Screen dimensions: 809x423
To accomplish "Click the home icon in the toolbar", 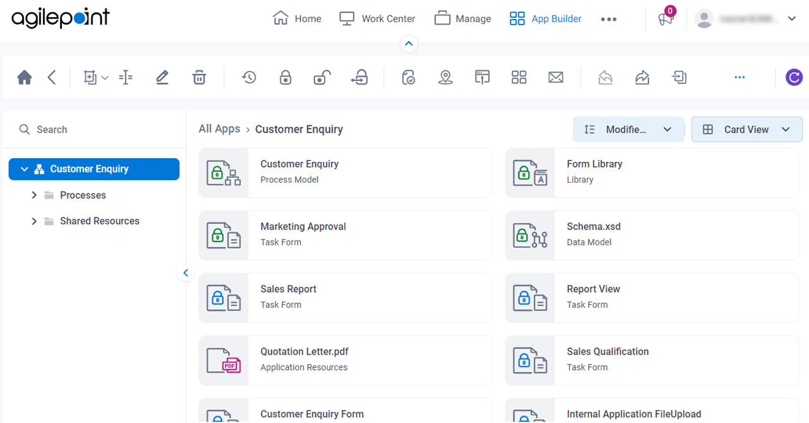I will pyautogui.click(x=25, y=78).
